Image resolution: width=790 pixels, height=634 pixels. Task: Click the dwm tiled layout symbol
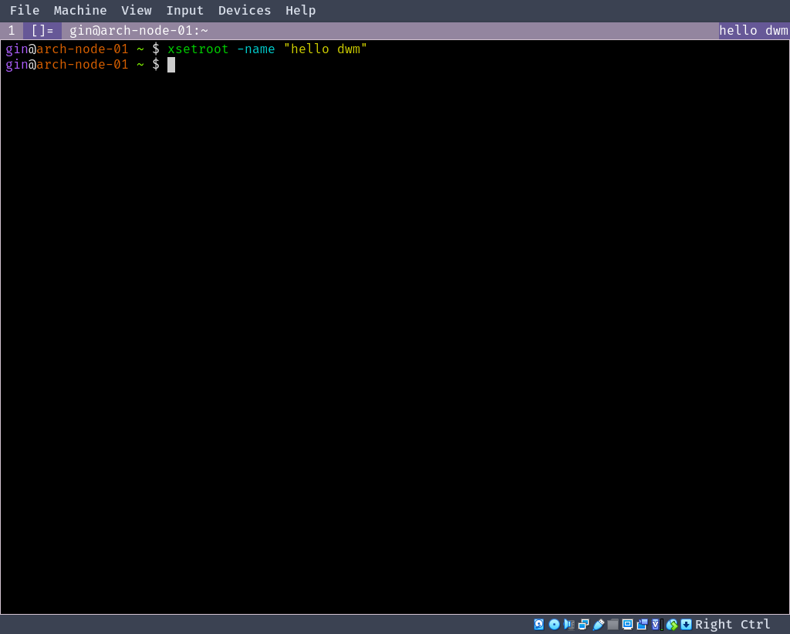42,30
